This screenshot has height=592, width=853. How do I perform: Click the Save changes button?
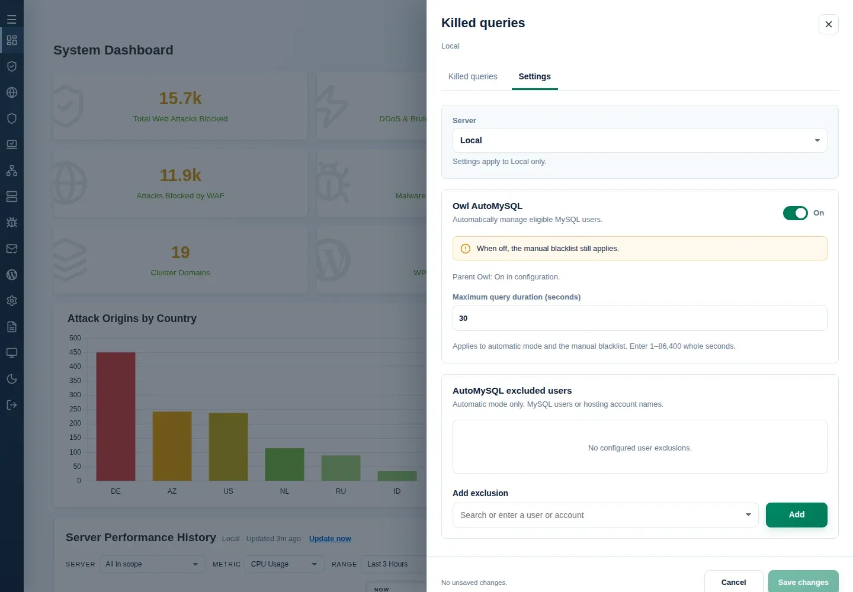(803, 582)
